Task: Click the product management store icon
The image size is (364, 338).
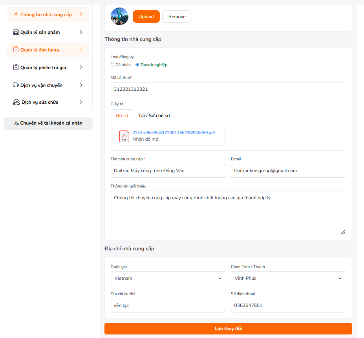Action: [x=16, y=32]
